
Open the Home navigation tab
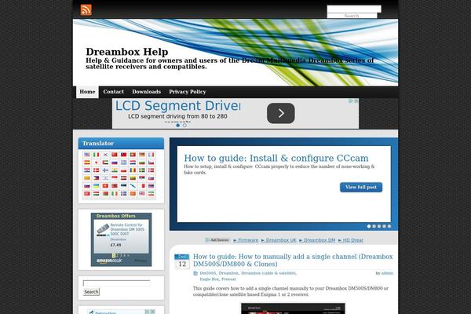87,92
